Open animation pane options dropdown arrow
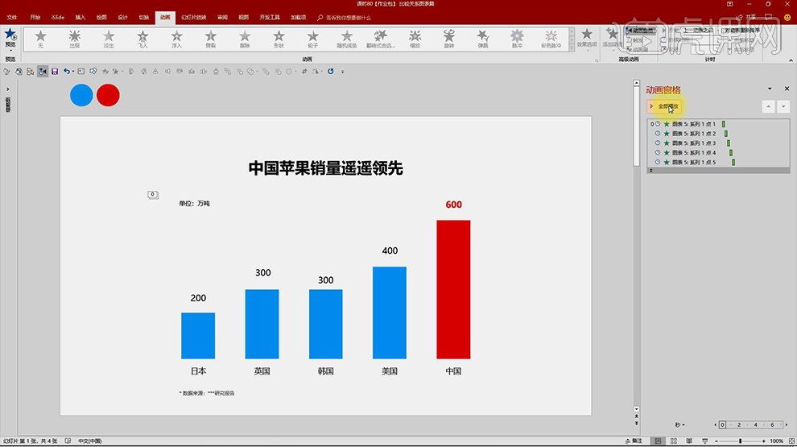 point(770,89)
